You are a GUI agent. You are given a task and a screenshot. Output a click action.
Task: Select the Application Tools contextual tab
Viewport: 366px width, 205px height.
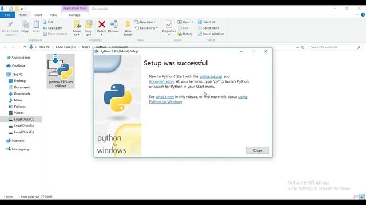(75, 9)
